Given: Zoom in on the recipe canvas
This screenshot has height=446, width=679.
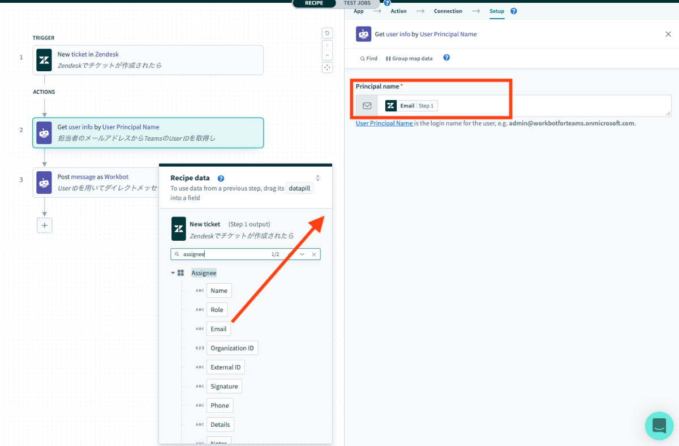Looking at the screenshot, I should [x=327, y=45].
